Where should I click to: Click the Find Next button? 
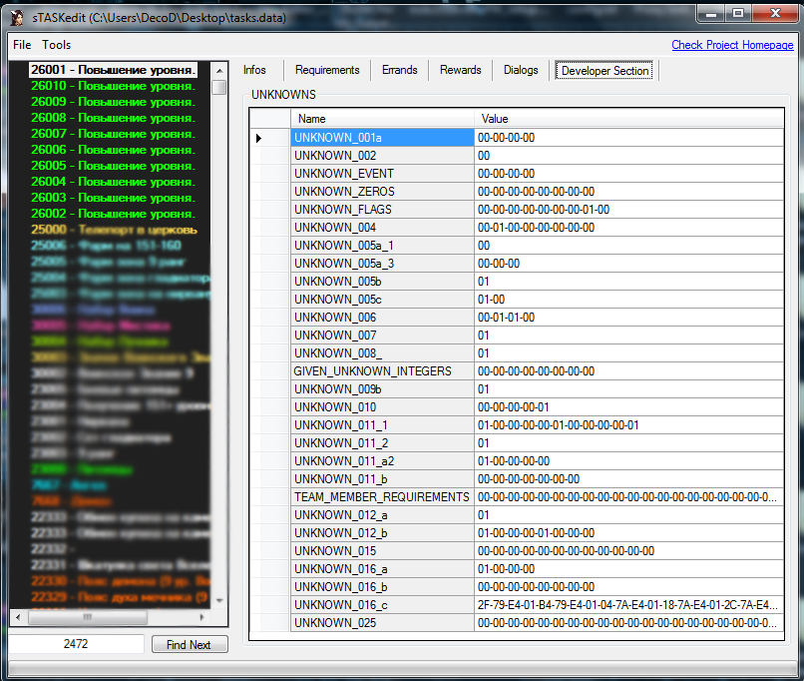[189, 645]
